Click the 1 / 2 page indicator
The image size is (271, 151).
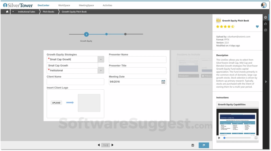click(106, 145)
